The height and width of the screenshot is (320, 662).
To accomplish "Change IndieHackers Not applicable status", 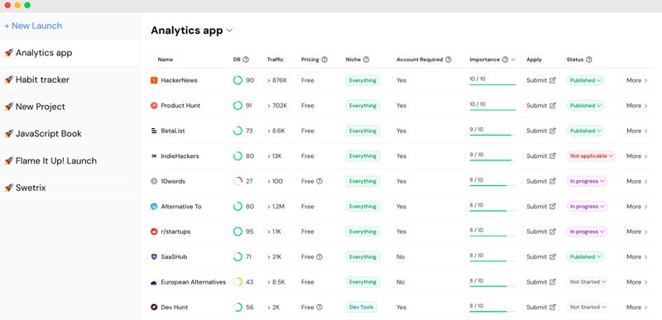I will (591, 156).
